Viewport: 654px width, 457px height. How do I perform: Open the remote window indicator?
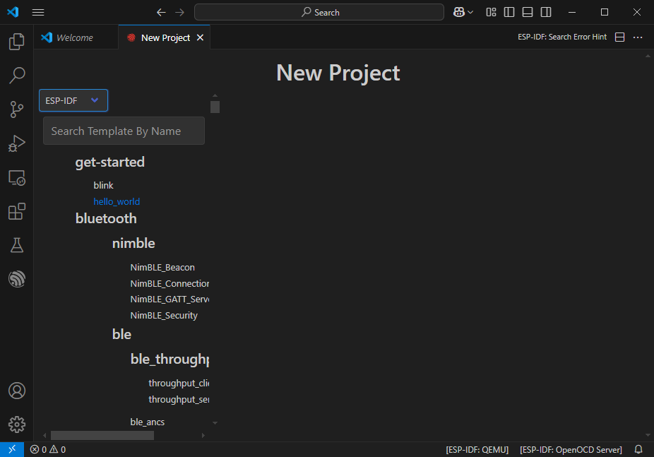(12, 449)
